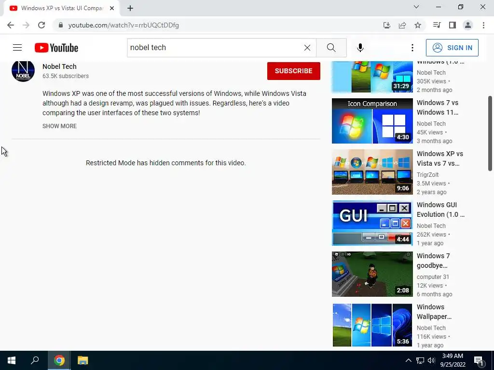Click the volume speaker tray icon
This screenshot has height=370, width=494.
(431, 360)
